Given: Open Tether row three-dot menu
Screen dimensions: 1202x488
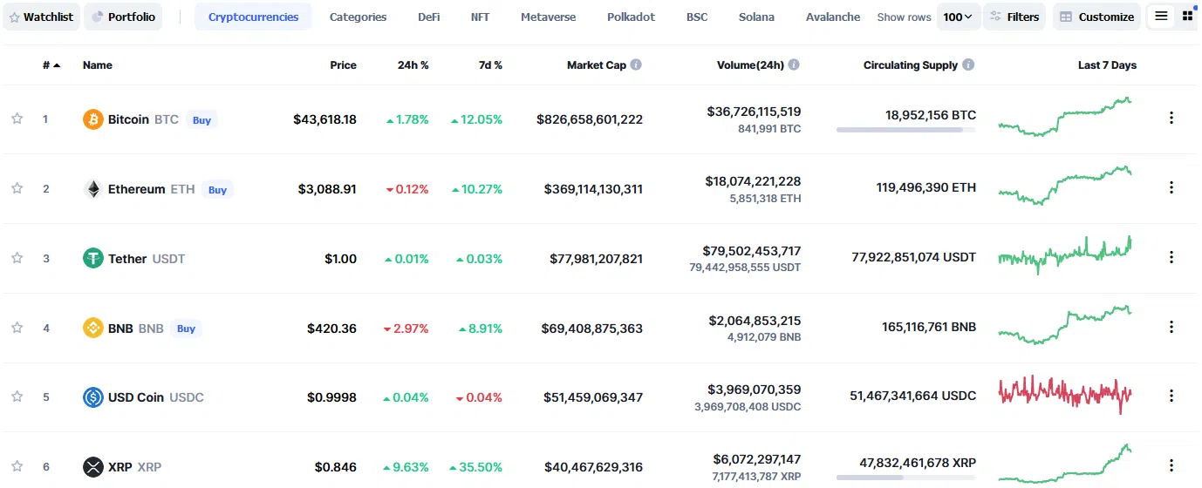Looking at the screenshot, I should pos(1171,257).
